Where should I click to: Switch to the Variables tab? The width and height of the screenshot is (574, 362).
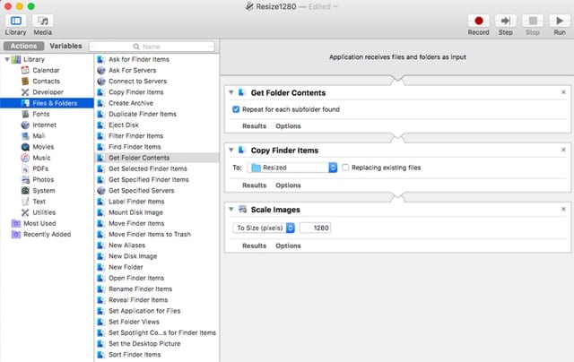[65, 45]
